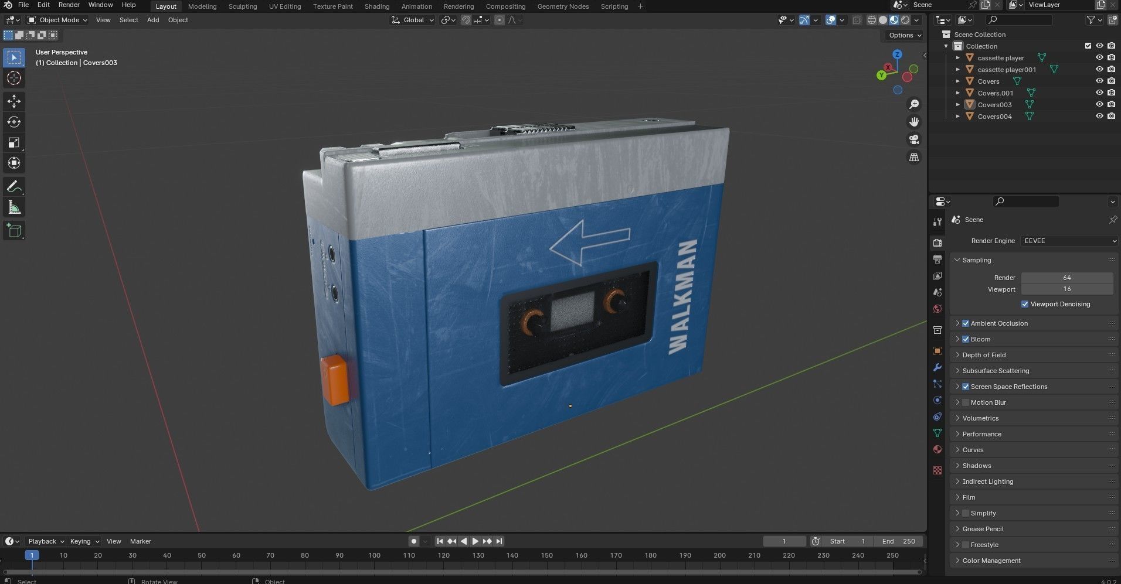Select the Scale tool
This screenshot has height=584, width=1121.
[x=14, y=142]
